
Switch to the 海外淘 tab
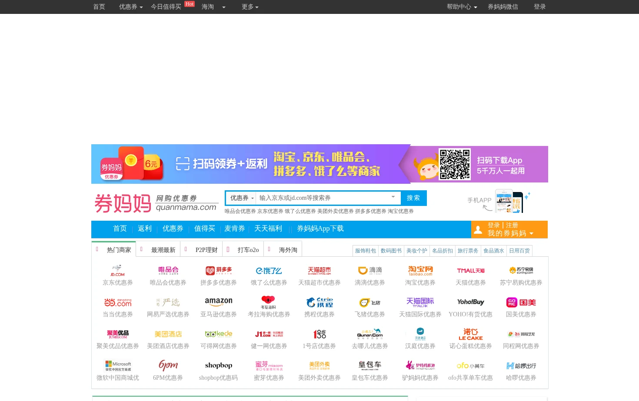pyautogui.click(x=283, y=250)
